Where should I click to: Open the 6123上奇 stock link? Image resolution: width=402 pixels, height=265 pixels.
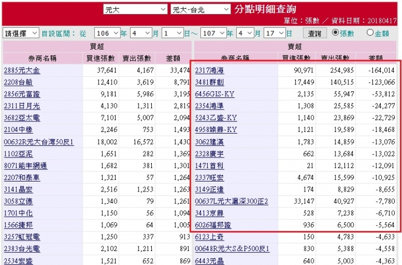coord(209,237)
